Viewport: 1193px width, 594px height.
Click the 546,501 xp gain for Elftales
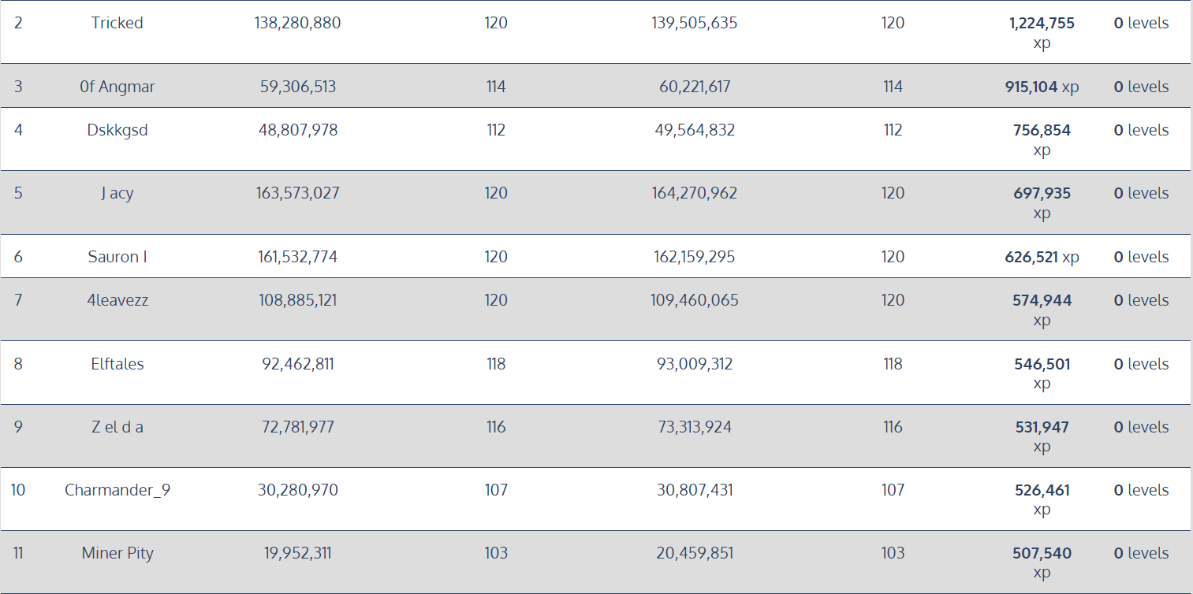click(x=1042, y=365)
